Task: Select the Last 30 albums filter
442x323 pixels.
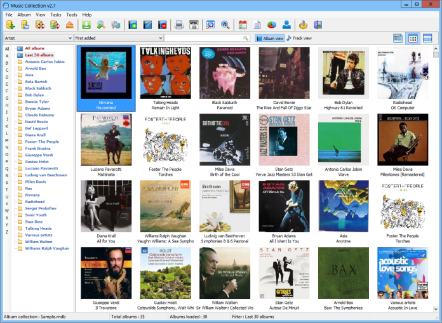Action: pos(39,55)
